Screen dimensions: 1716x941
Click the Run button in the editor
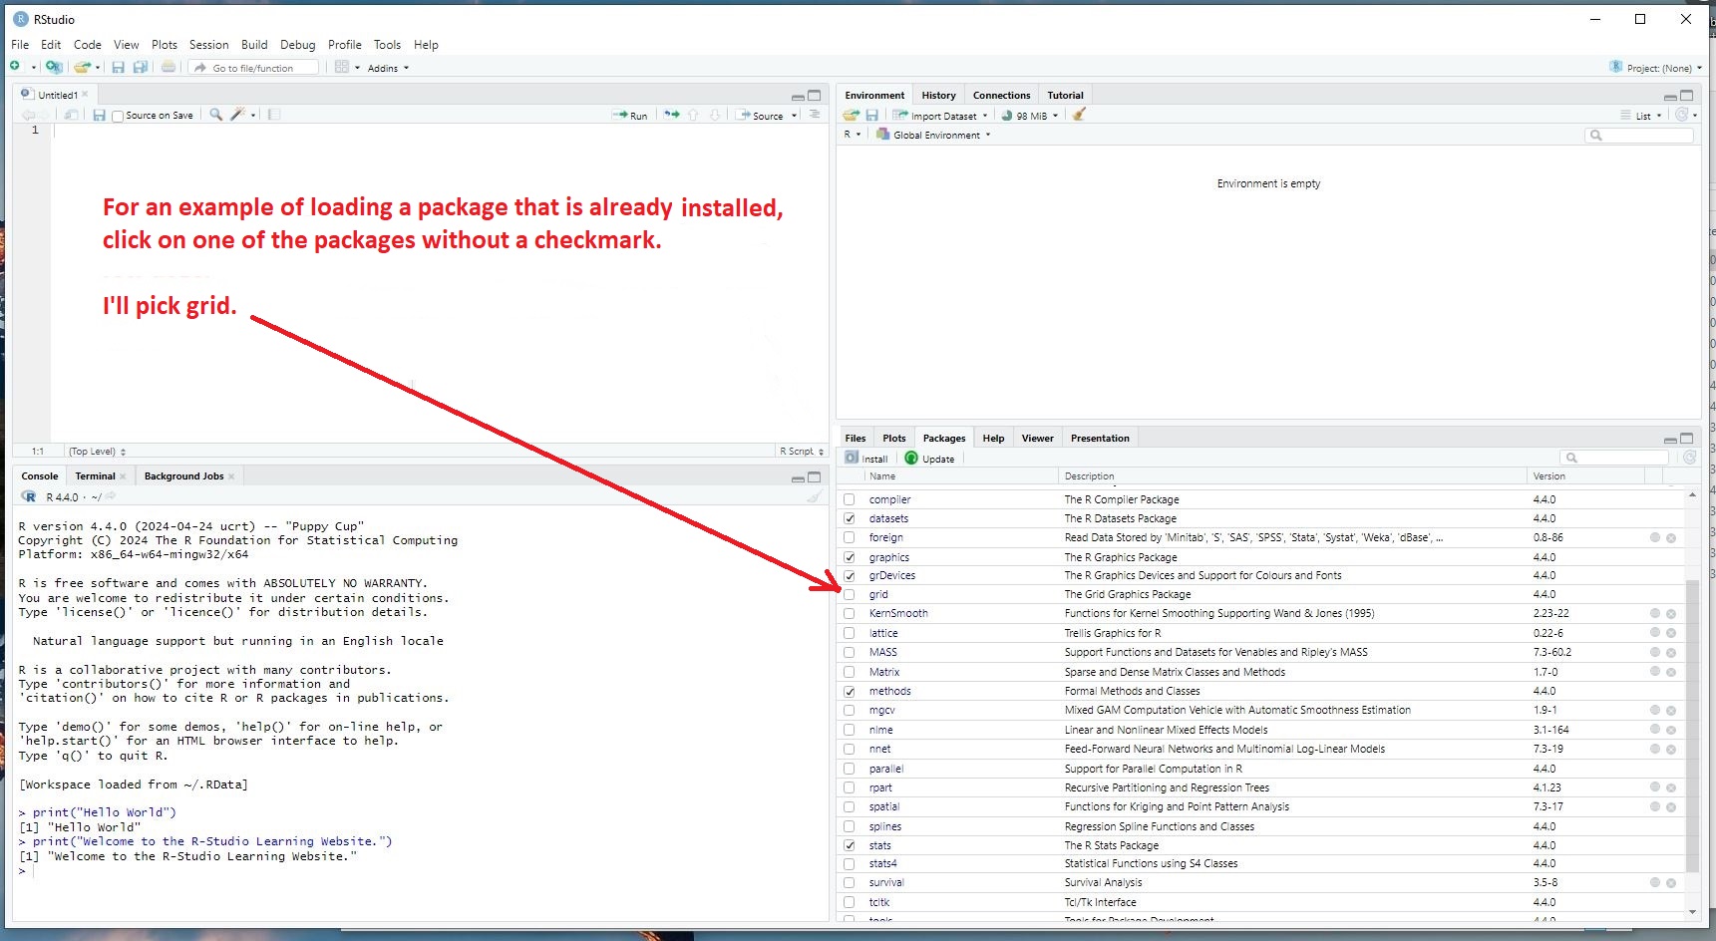(631, 116)
